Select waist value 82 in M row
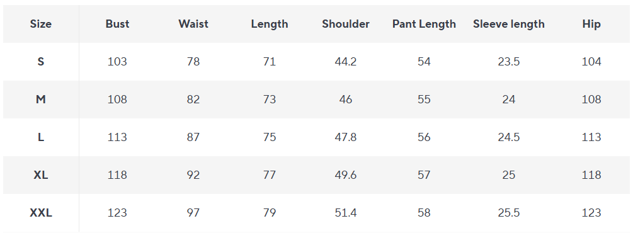Screen dimensions: 633x233 [193, 99]
